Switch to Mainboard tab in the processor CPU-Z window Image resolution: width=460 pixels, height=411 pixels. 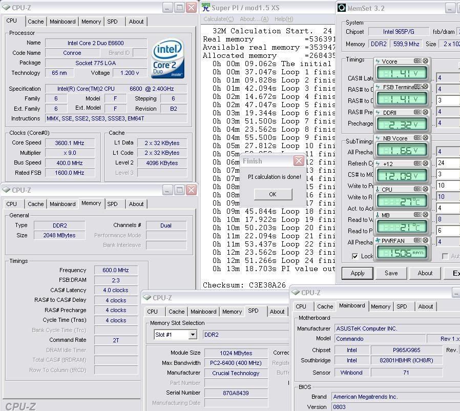click(62, 22)
